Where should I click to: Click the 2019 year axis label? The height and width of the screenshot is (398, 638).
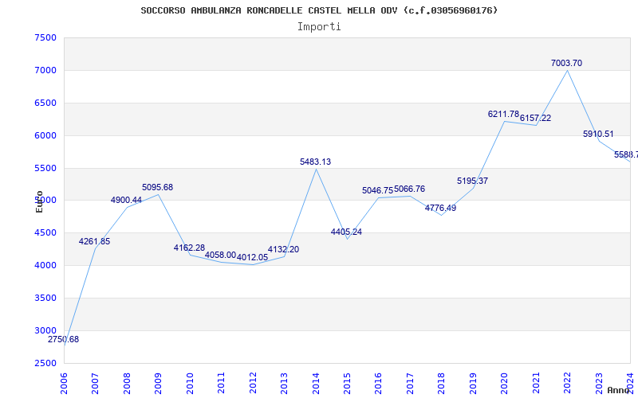pyautogui.click(x=473, y=384)
